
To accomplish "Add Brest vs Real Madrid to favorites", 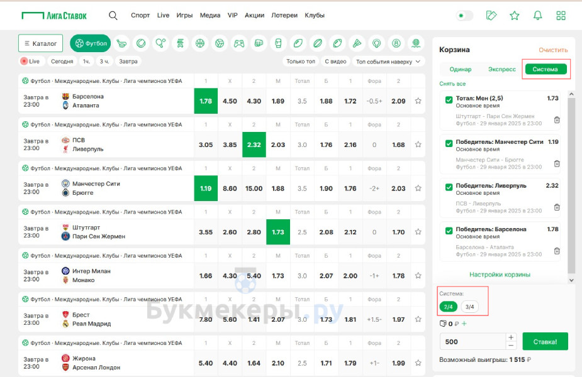I will coord(418,319).
